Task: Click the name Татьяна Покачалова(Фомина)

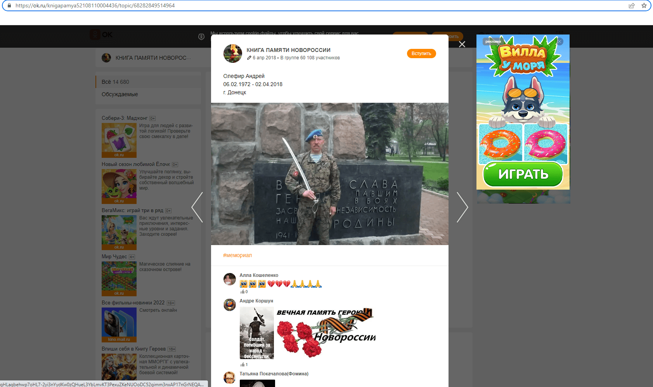Action: (x=274, y=374)
